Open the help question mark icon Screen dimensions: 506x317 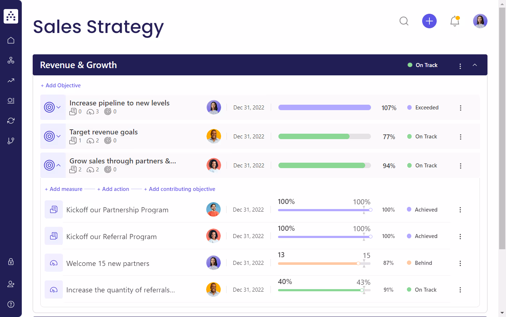(11, 304)
